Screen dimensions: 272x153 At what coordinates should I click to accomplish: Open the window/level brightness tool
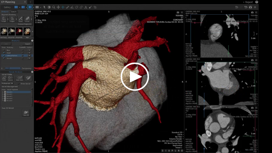tap(49, 7)
